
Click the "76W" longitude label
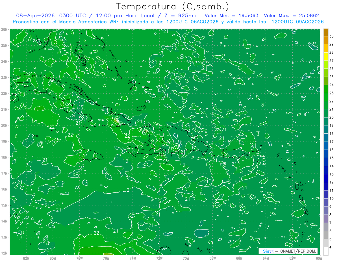pos(106,258)
